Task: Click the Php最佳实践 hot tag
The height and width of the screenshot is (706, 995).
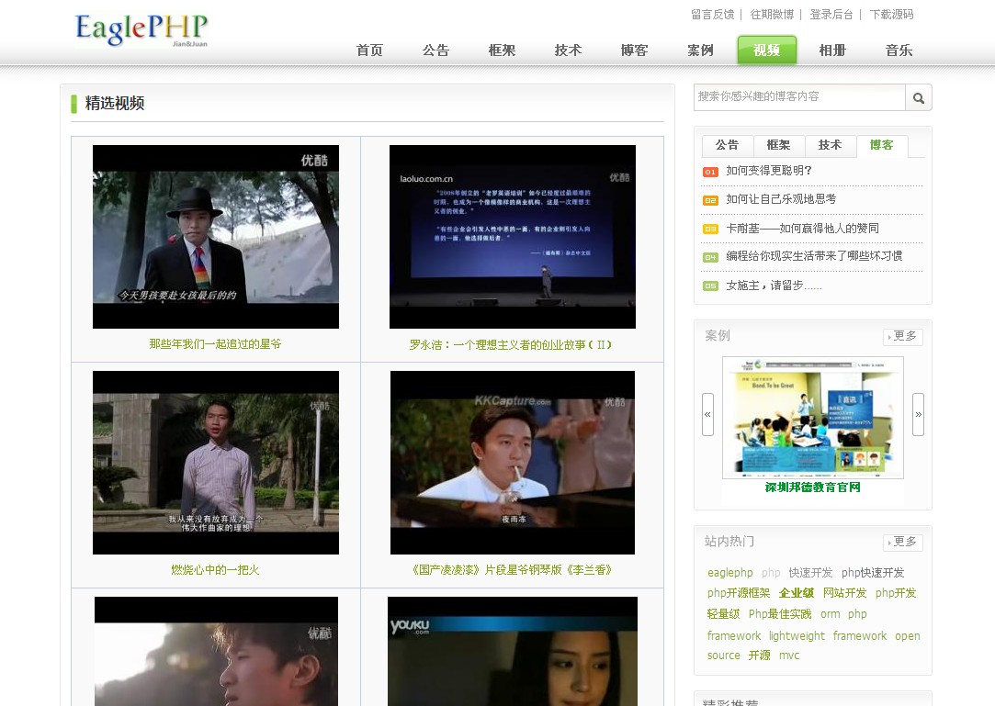Action: (x=780, y=614)
